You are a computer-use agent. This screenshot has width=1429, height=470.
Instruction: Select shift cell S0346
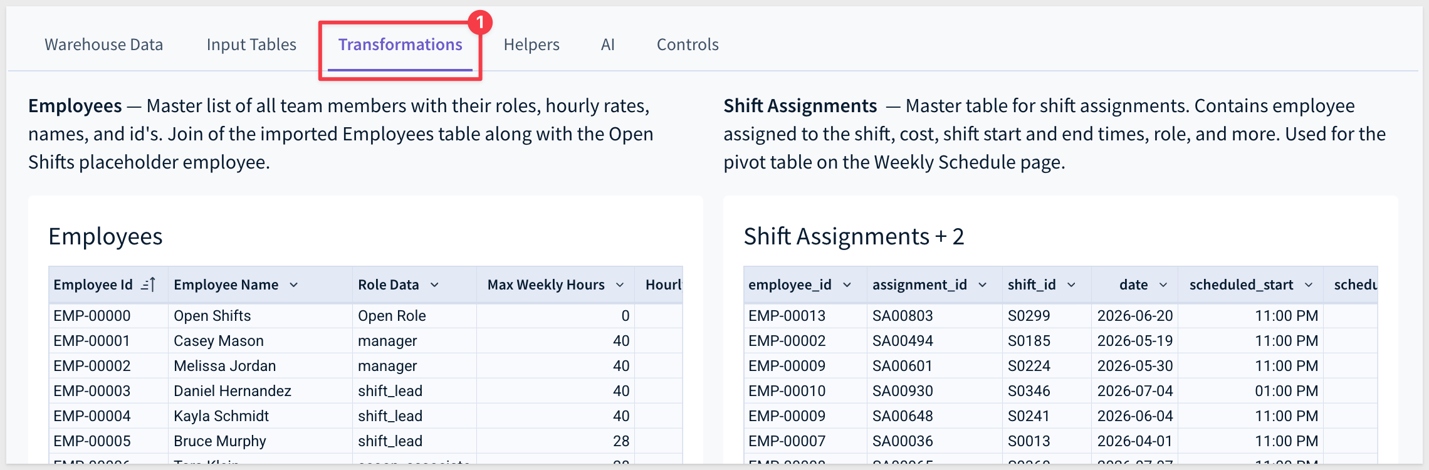click(1047, 391)
